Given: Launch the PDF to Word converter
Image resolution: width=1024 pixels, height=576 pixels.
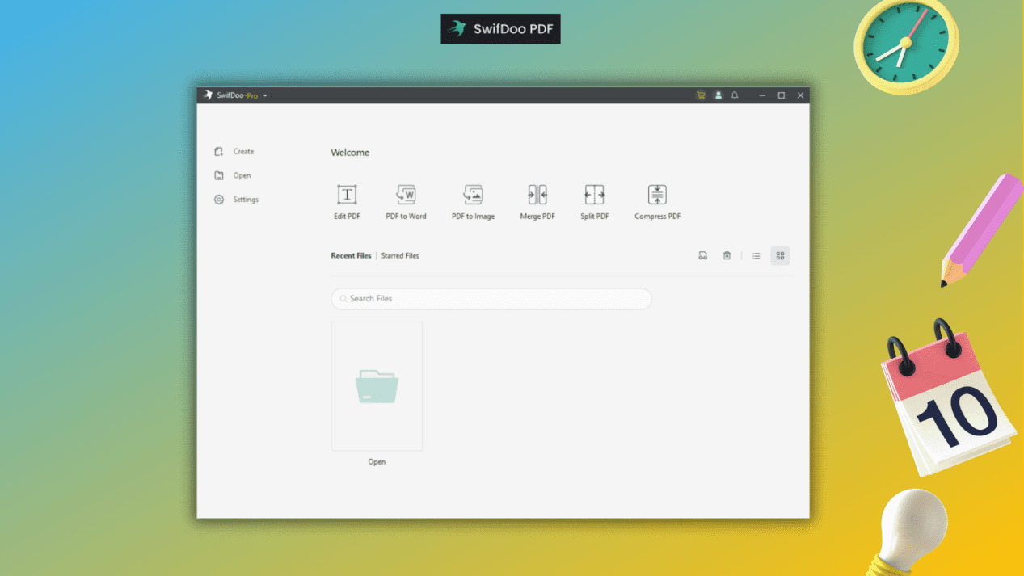Looking at the screenshot, I should (406, 201).
